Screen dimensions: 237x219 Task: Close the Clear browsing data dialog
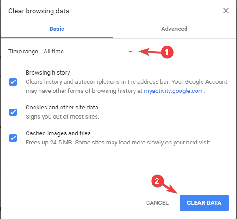point(226,11)
